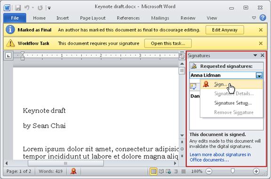The height and width of the screenshot is (179, 271).
Task: Choose Sign... from the signature menu
Action: (231, 85)
